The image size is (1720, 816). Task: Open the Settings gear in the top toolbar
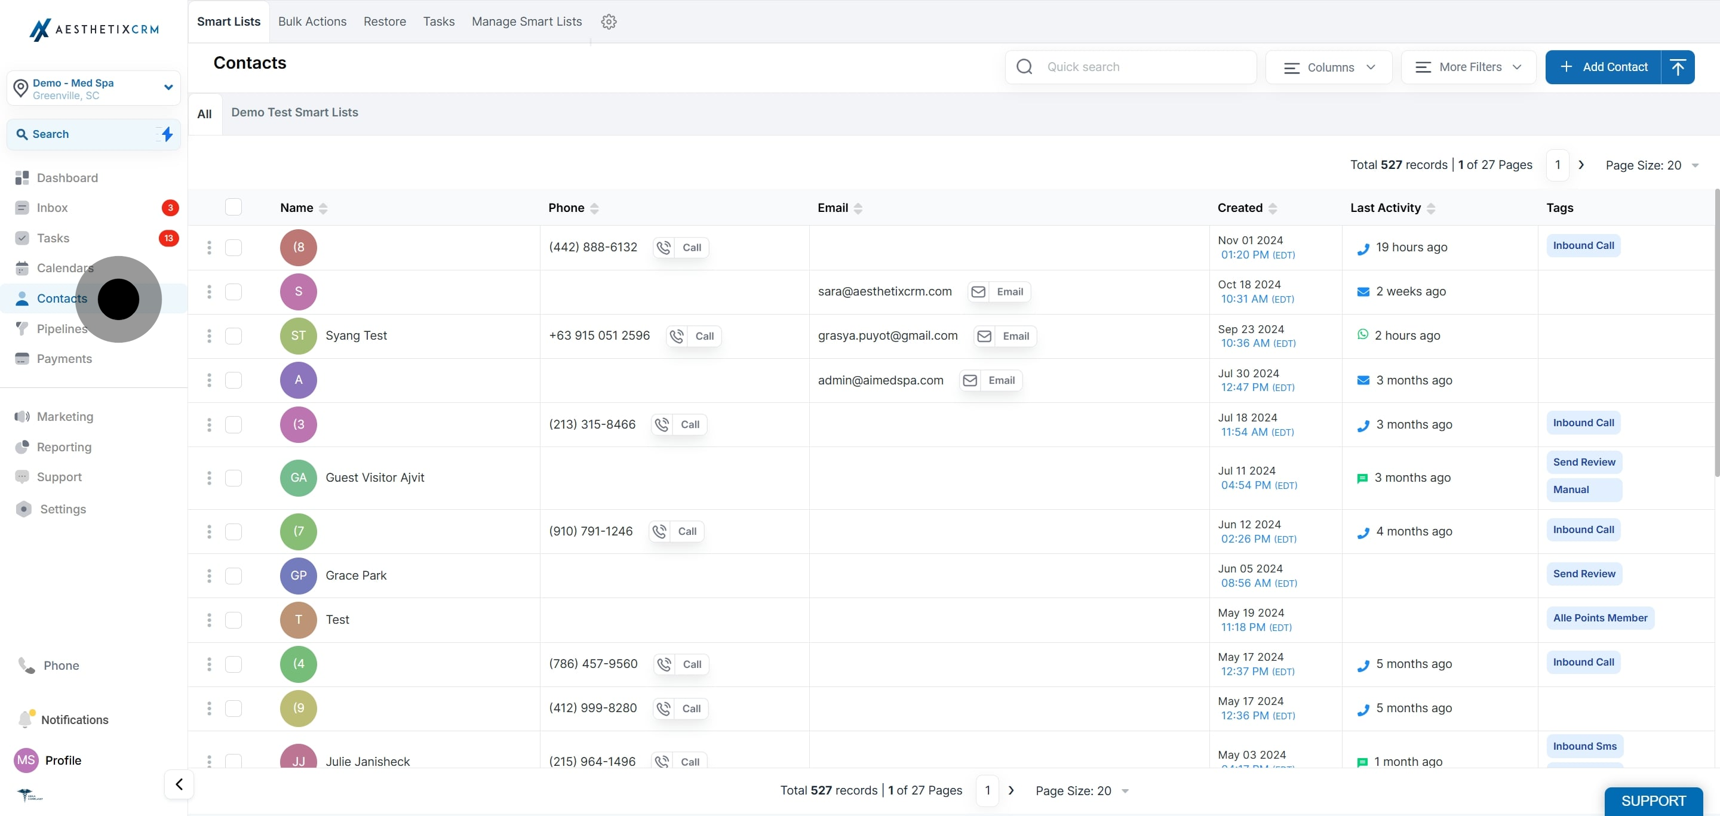click(609, 21)
